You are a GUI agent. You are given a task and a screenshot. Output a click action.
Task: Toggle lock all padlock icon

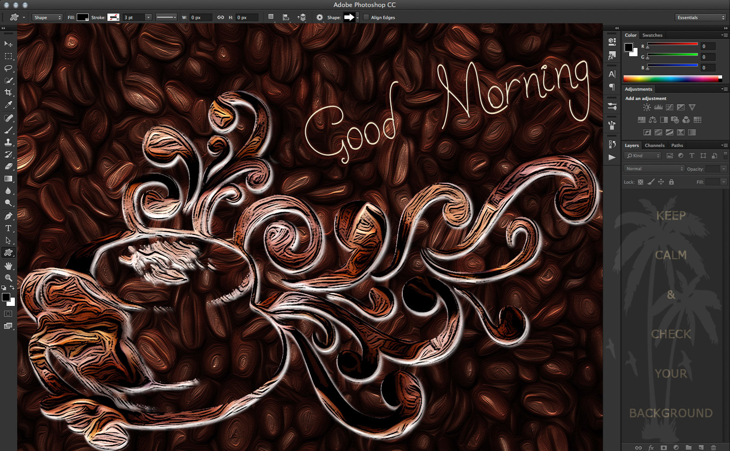(x=671, y=182)
